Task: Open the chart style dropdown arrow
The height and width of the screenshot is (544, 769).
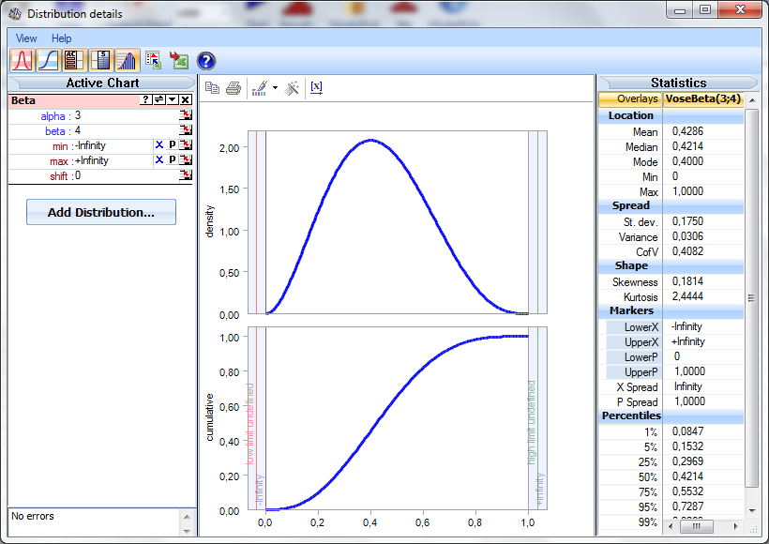Action: tap(274, 87)
